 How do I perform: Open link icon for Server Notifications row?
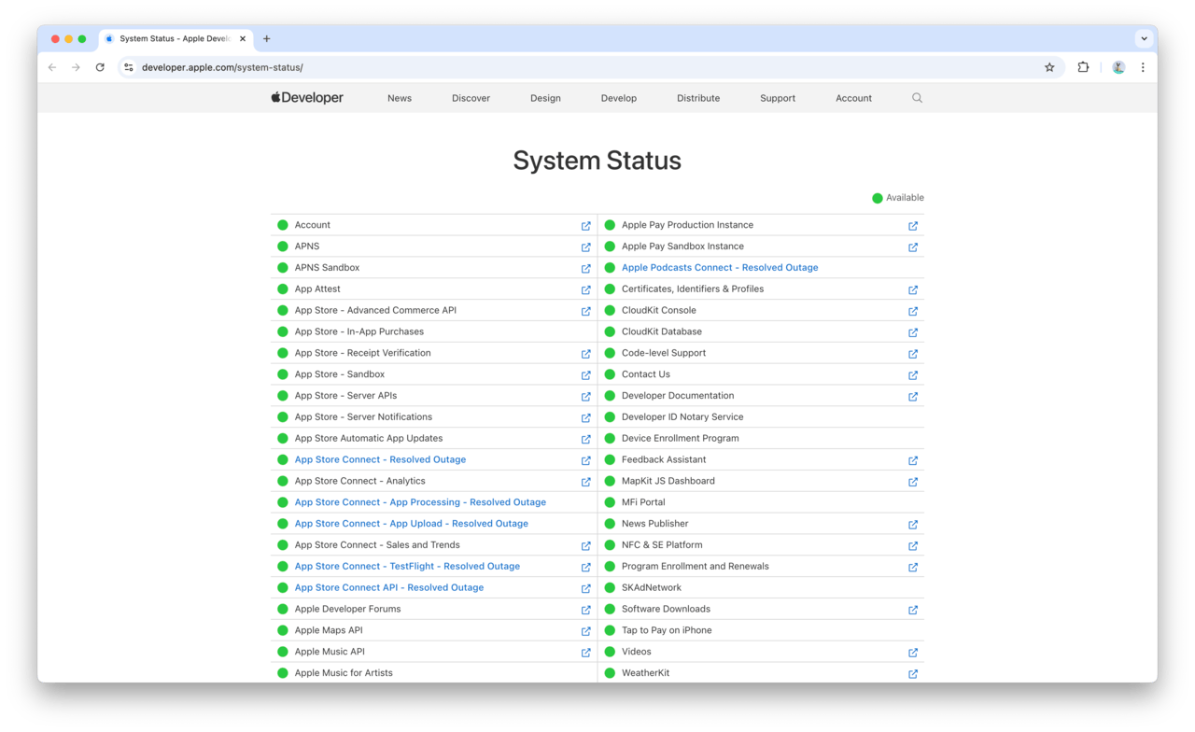point(585,418)
